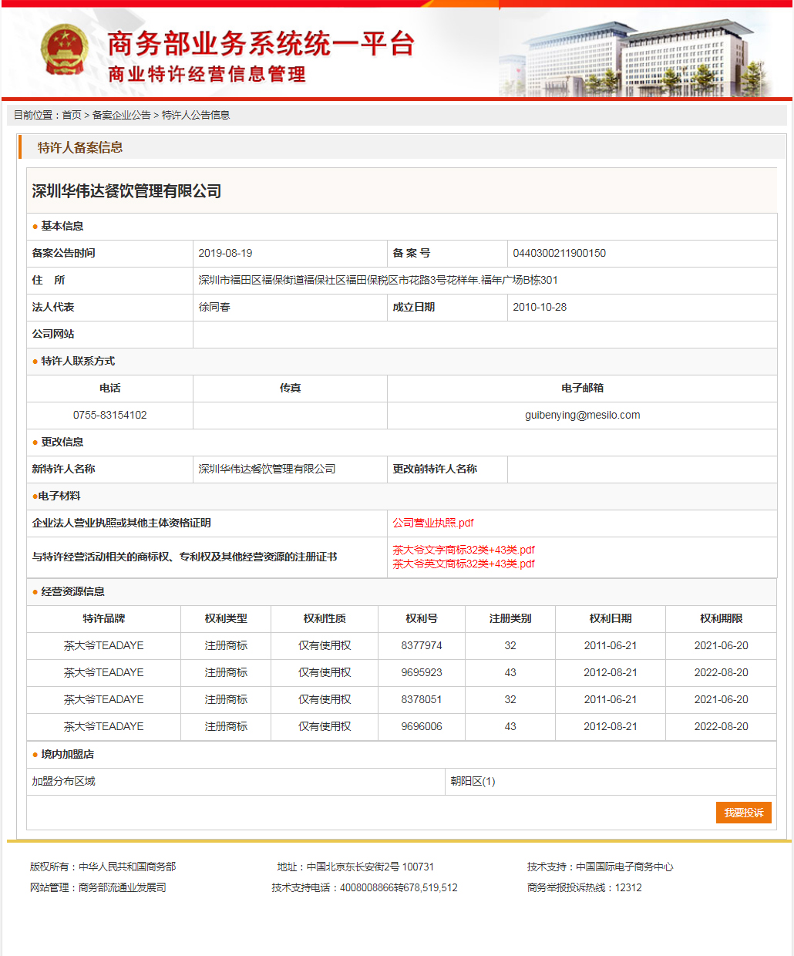Select 版权所有 footer text
794x956 pixels.
point(103,867)
